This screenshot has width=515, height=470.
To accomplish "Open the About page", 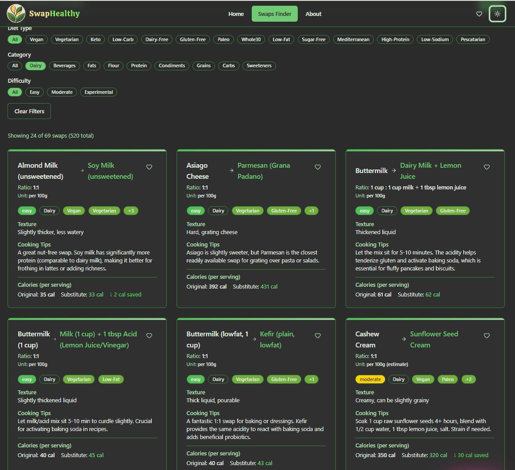I will point(313,14).
